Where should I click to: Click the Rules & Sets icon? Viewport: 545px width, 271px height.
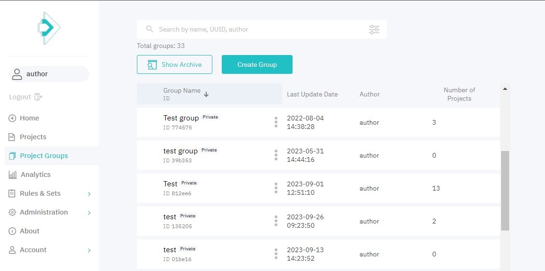[12, 193]
